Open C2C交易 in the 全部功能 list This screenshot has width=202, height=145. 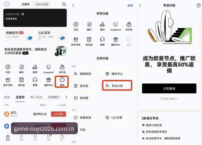click(x=114, y=118)
